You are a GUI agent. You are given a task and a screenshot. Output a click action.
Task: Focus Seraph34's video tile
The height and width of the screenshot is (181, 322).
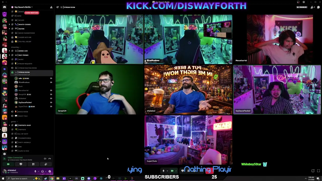point(99,90)
